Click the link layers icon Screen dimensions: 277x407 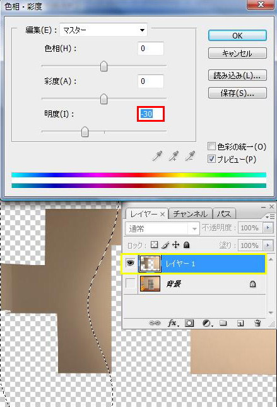point(155,323)
